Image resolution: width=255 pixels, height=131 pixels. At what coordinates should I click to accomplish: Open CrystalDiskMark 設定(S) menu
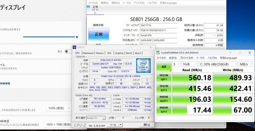point(173,58)
